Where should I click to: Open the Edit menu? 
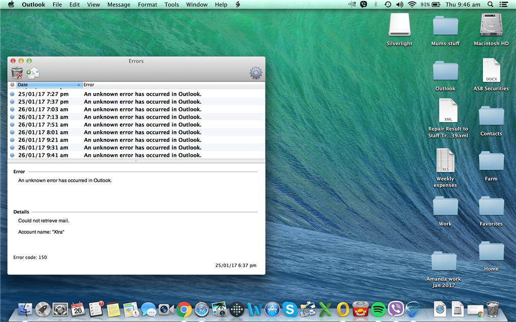[x=75, y=5]
